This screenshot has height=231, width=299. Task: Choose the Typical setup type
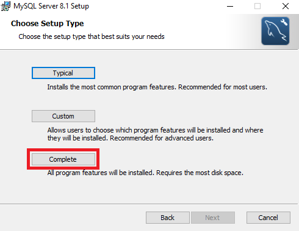pos(63,73)
